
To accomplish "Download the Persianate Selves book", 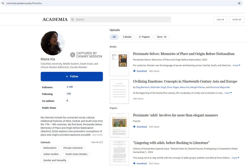I will click(x=140, y=71).
